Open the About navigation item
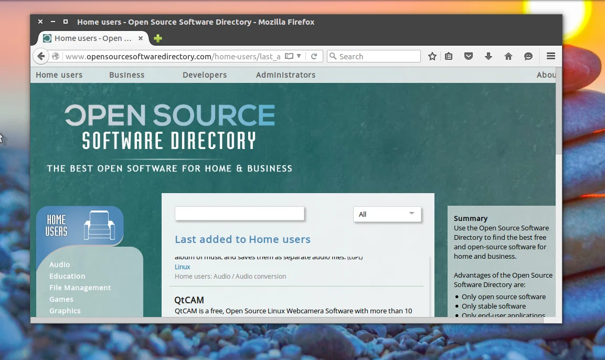 tap(546, 75)
